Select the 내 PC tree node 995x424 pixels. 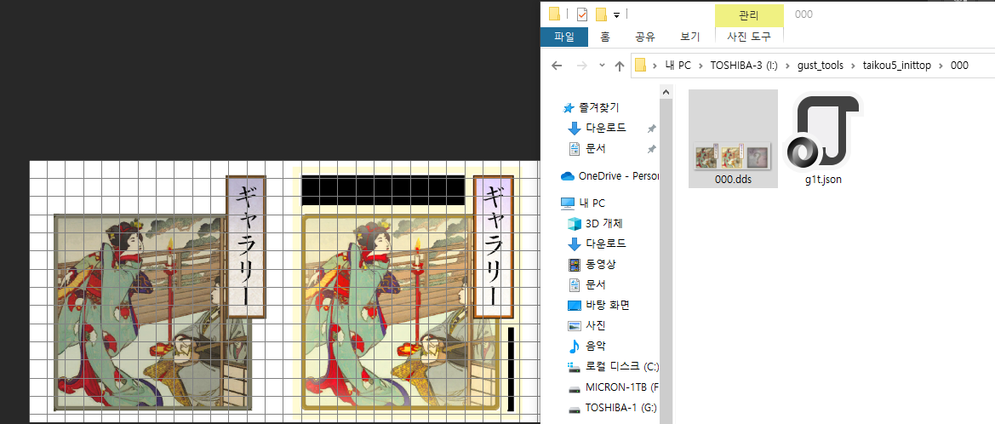click(592, 203)
